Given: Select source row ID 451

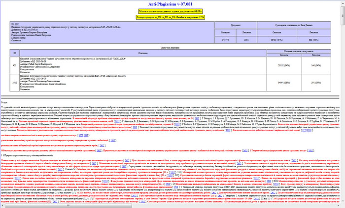Looking at the screenshot, I should [15, 64].
